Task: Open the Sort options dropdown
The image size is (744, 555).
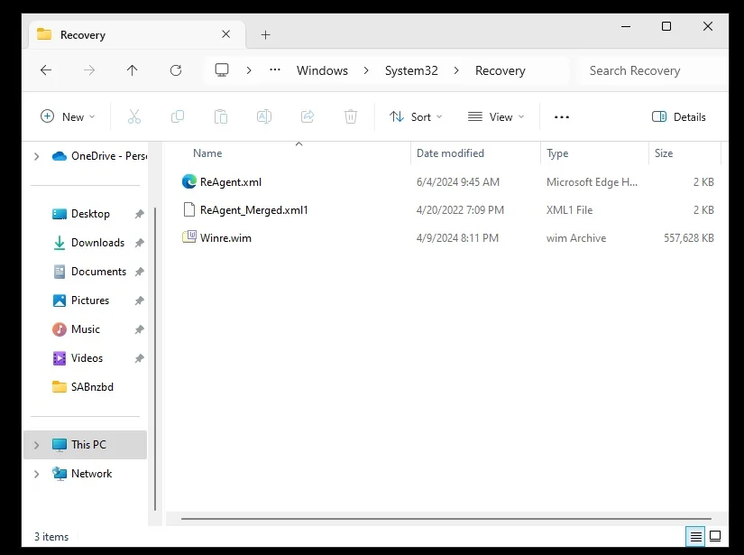Action: (x=416, y=116)
